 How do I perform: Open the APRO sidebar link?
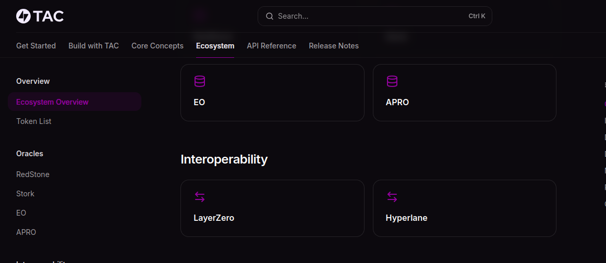(x=26, y=232)
